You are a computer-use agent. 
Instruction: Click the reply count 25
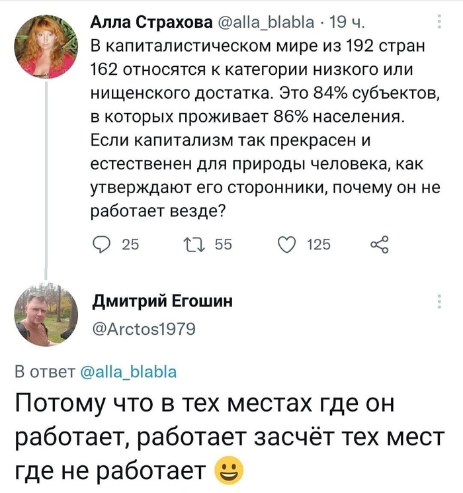pyautogui.click(x=130, y=246)
